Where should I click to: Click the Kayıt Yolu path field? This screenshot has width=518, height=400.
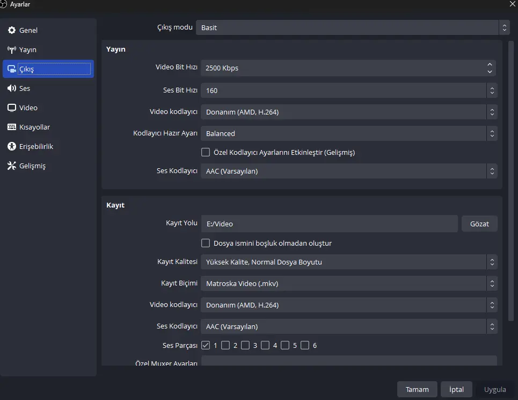[x=329, y=224]
